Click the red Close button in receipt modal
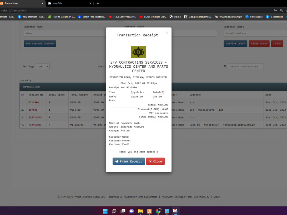 pos(155,161)
